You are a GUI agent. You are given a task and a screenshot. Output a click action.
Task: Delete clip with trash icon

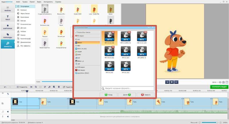(x=59, y=87)
